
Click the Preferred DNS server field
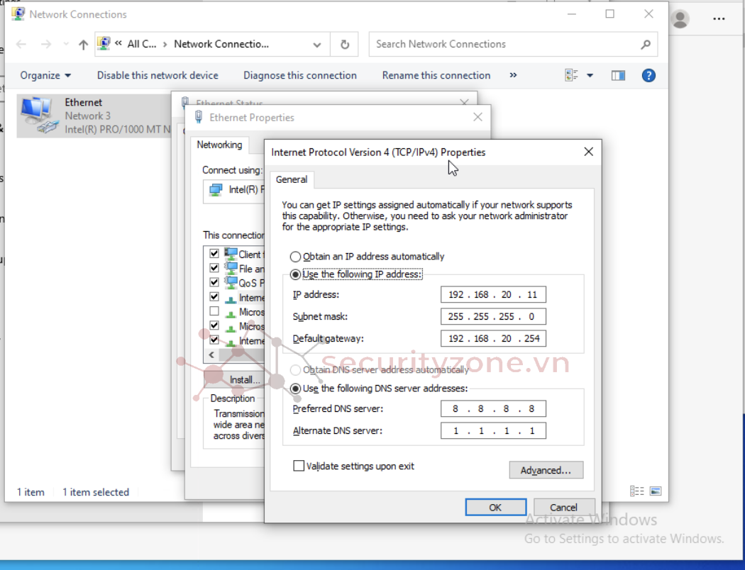tap(493, 409)
